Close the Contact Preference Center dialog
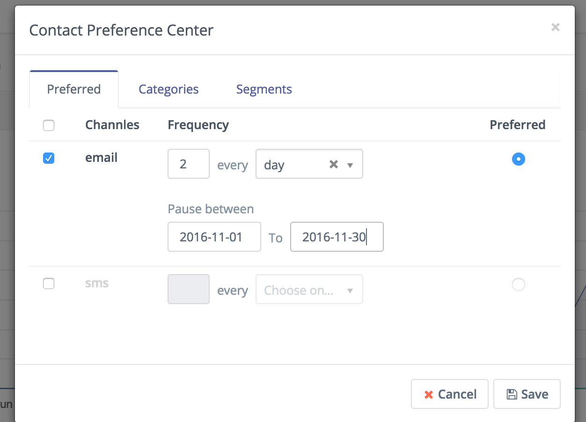The height and width of the screenshot is (422, 586). point(555,27)
